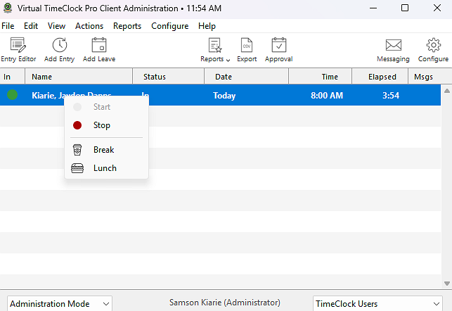Viewport: 452px width, 311px height.
Task: Click the Add Leave calendar icon
Action: coord(99,45)
